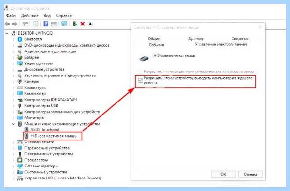Click the Update driver down-arrow icon
The height and width of the screenshot is (191, 290).
pyautogui.click(x=90, y=24)
